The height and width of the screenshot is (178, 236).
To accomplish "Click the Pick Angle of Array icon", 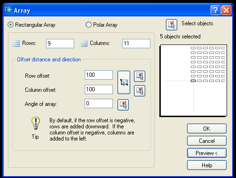I will [123, 105].
